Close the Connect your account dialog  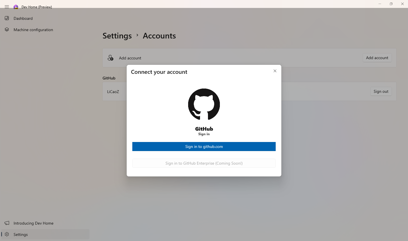click(x=275, y=71)
